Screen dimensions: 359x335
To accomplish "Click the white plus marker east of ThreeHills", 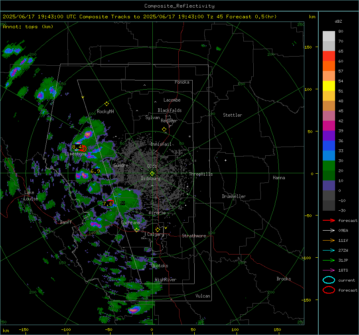I will [225, 160].
